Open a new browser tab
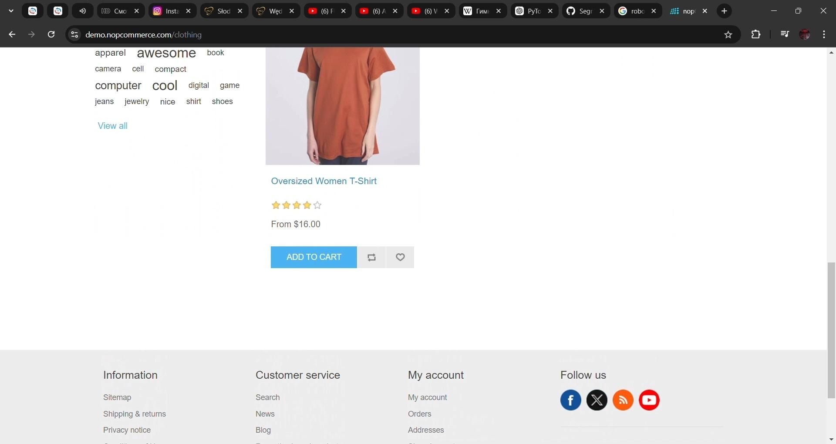This screenshot has width=836, height=444. pyautogui.click(x=725, y=11)
